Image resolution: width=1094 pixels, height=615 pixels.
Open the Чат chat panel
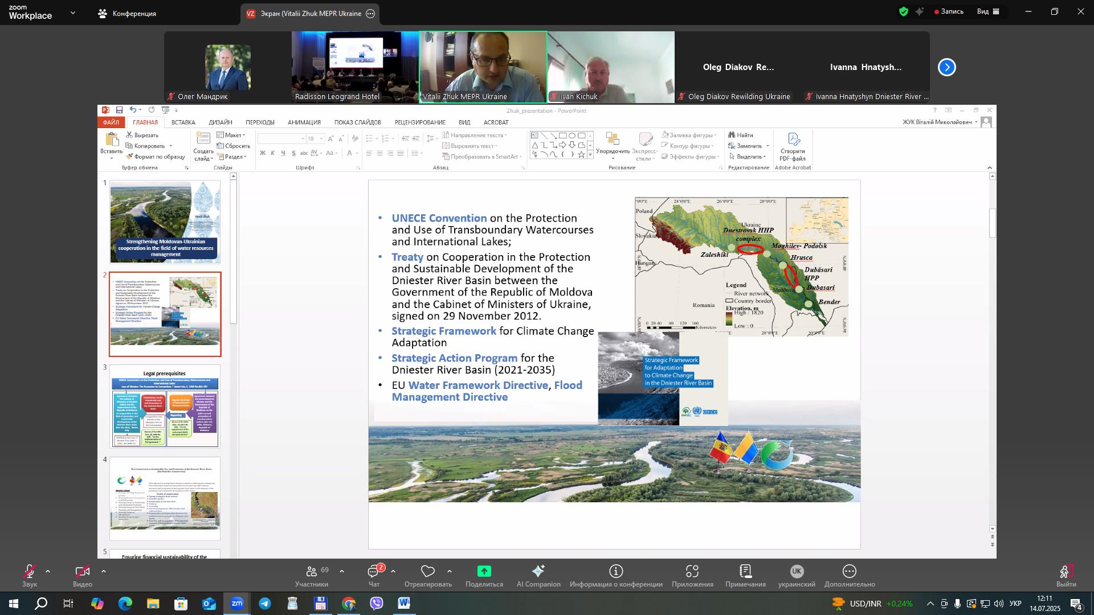pos(374,575)
